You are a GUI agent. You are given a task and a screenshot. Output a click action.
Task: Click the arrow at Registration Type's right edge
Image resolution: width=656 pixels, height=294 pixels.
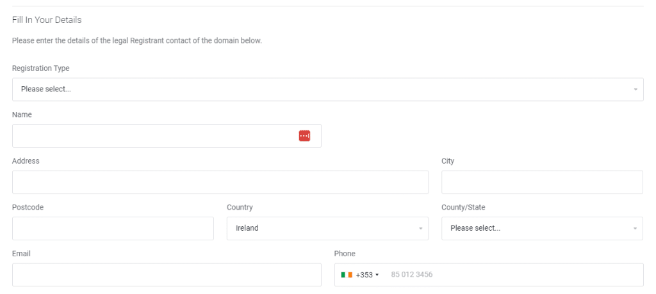(x=635, y=89)
